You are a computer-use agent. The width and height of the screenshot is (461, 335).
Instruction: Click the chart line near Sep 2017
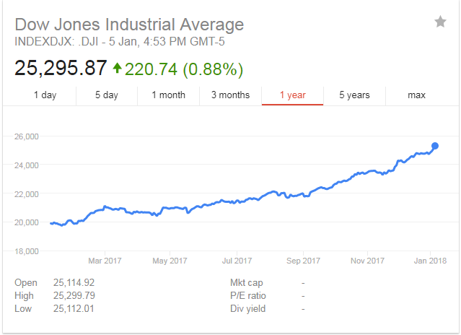[x=303, y=196]
